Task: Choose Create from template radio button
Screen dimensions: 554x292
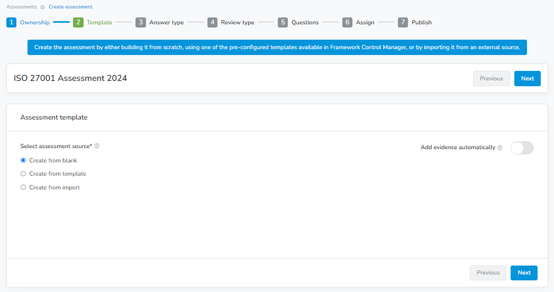Action: point(23,174)
